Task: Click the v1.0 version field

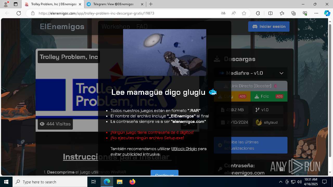Action: point(268,110)
